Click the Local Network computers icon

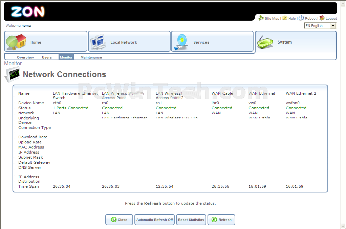coord(98,42)
